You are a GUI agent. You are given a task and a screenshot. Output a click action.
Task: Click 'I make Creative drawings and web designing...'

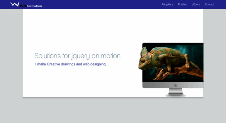(x=72, y=64)
